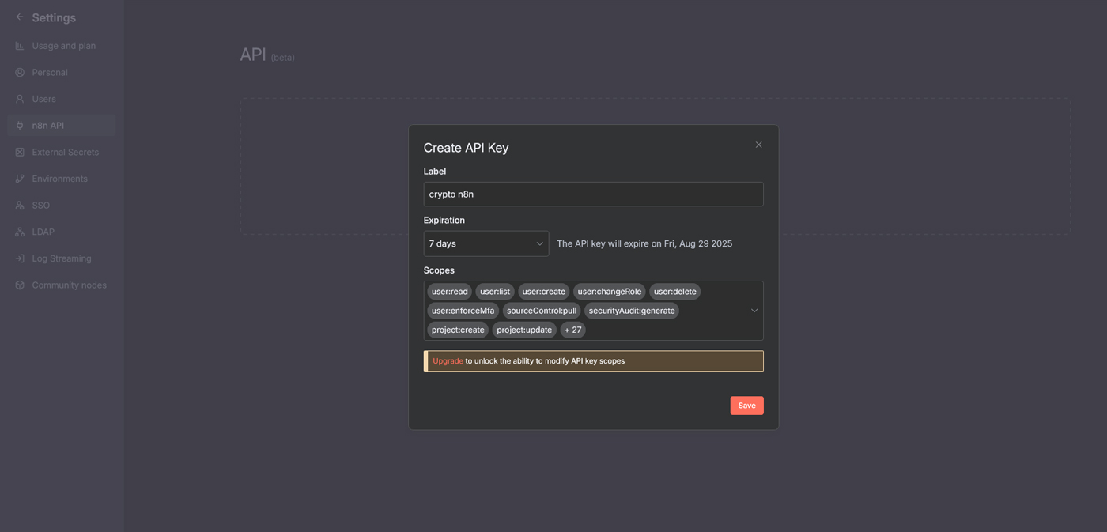Click the n8n API key icon
Image resolution: width=1107 pixels, height=532 pixels.
(x=18, y=125)
